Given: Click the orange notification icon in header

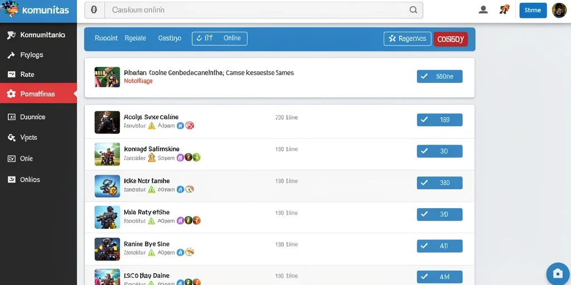Looking at the screenshot, I should (504, 10).
